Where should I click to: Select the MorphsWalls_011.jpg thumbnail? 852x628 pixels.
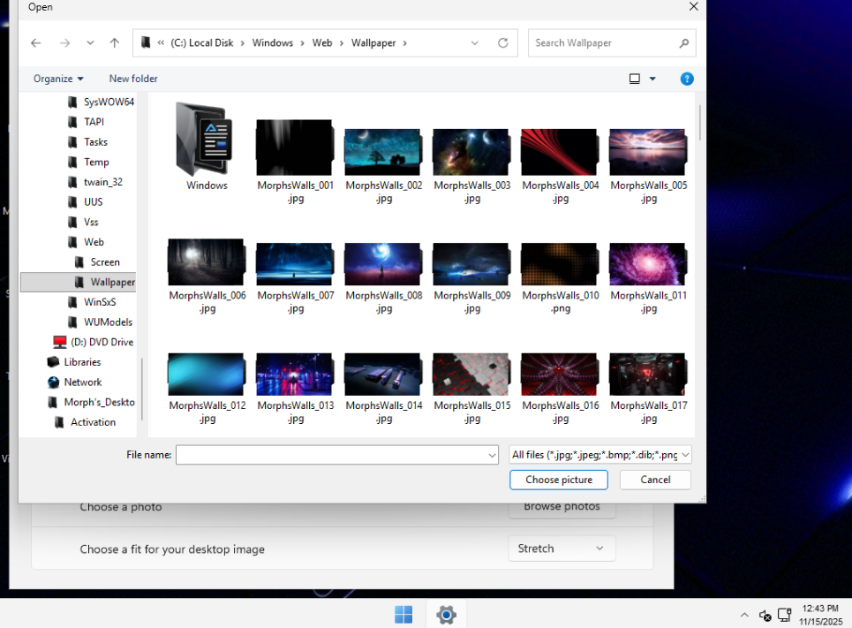[648, 264]
